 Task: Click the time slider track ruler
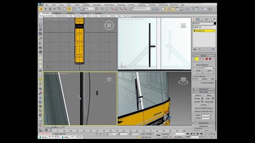pos(118,130)
